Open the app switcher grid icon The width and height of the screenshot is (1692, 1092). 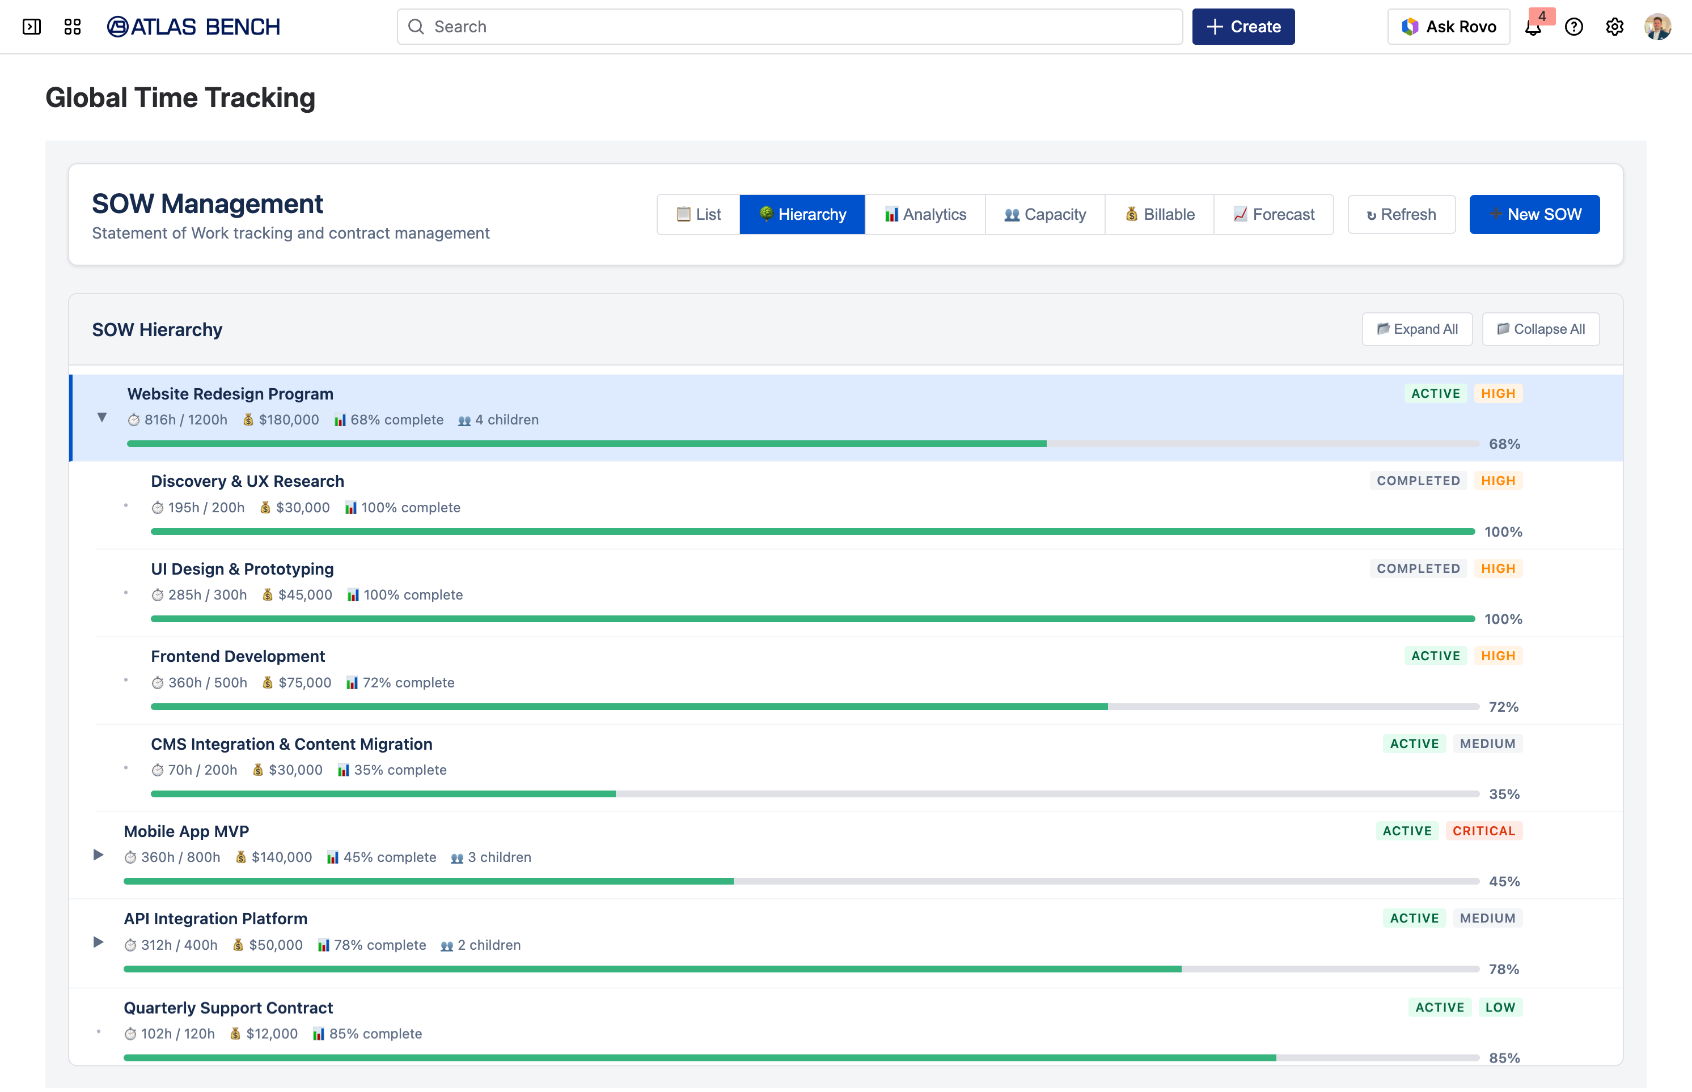coord(73,27)
